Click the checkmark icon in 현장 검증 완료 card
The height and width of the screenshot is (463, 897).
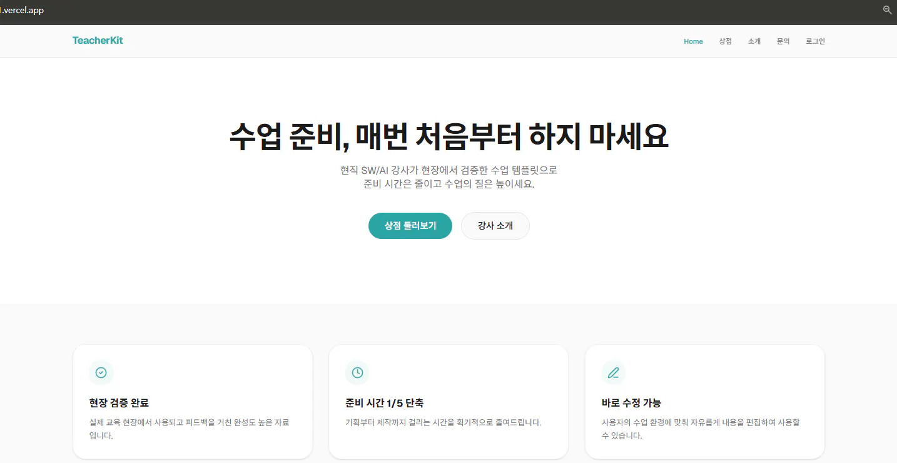[x=101, y=373]
